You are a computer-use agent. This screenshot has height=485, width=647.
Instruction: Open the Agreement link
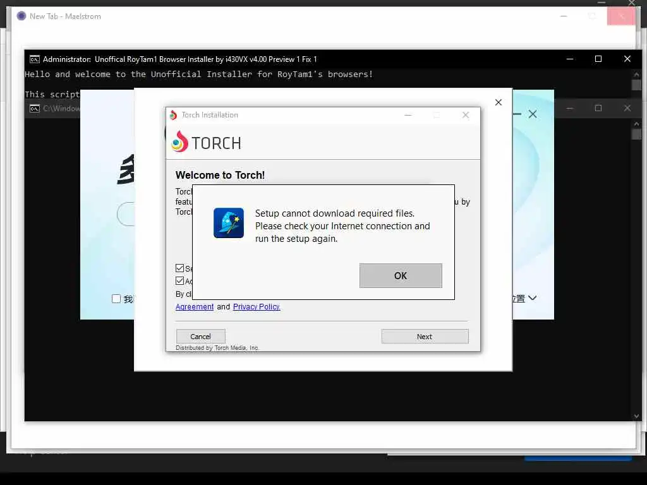tap(195, 306)
